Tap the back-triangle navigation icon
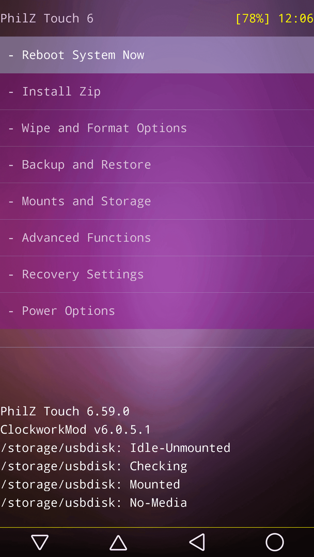The width and height of the screenshot is (314, 557). [197, 543]
